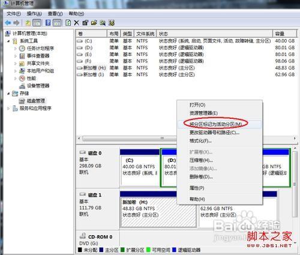Click the black X delete toolbar icon
This screenshot has height=255, width=300.
pyautogui.click(x=76, y=23)
